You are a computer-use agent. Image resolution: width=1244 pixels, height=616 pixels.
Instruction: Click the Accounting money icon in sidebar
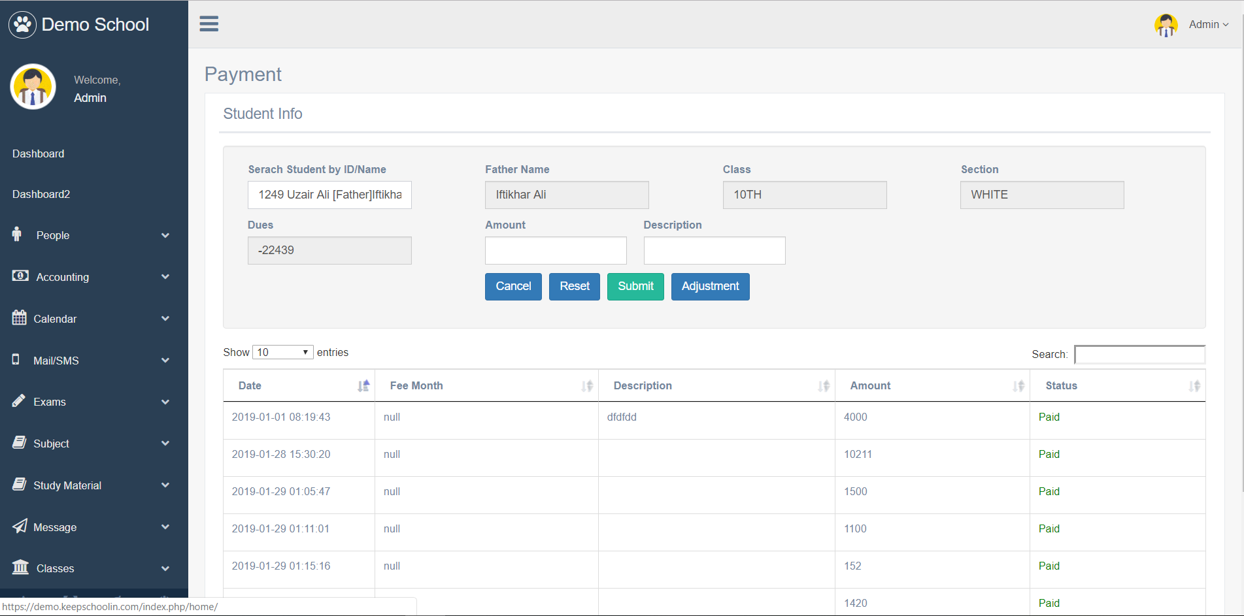20,276
